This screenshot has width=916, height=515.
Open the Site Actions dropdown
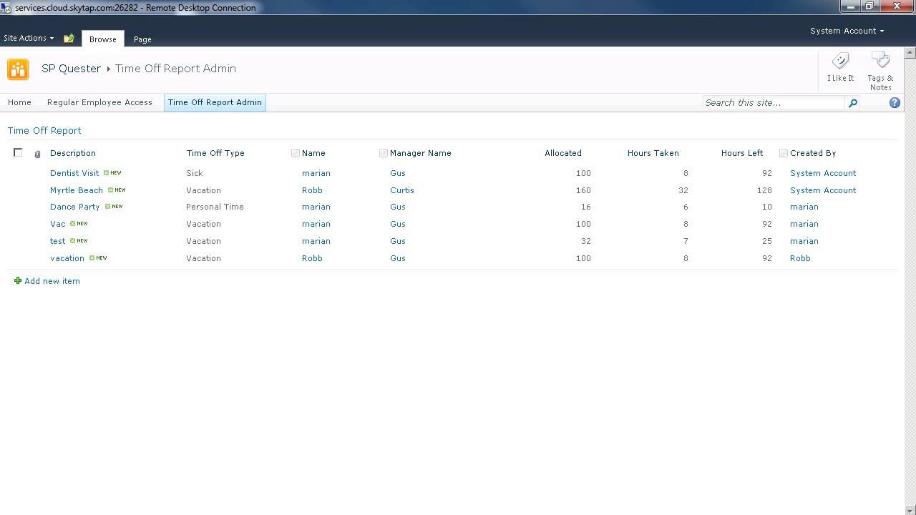pyautogui.click(x=29, y=38)
